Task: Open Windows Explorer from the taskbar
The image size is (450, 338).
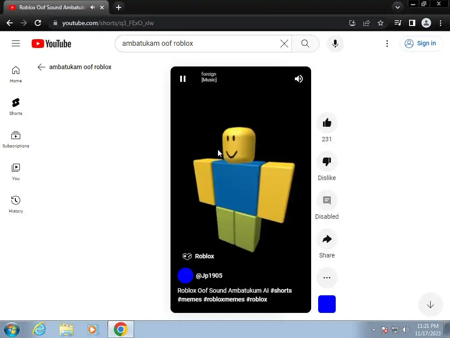Action: point(66,329)
